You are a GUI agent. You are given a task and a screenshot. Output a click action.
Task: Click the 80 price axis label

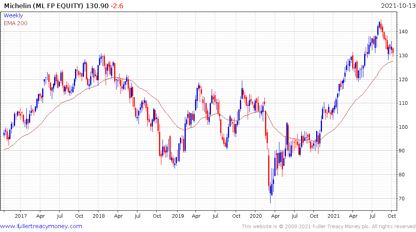coord(402,174)
